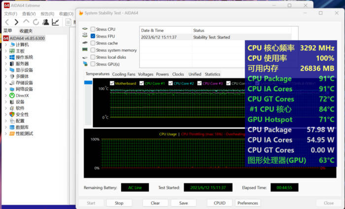This screenshot has height=209, width=345.
Task: Go forward with the right arrow in the AIDA64 toolbar
Action: coord(16,22)
